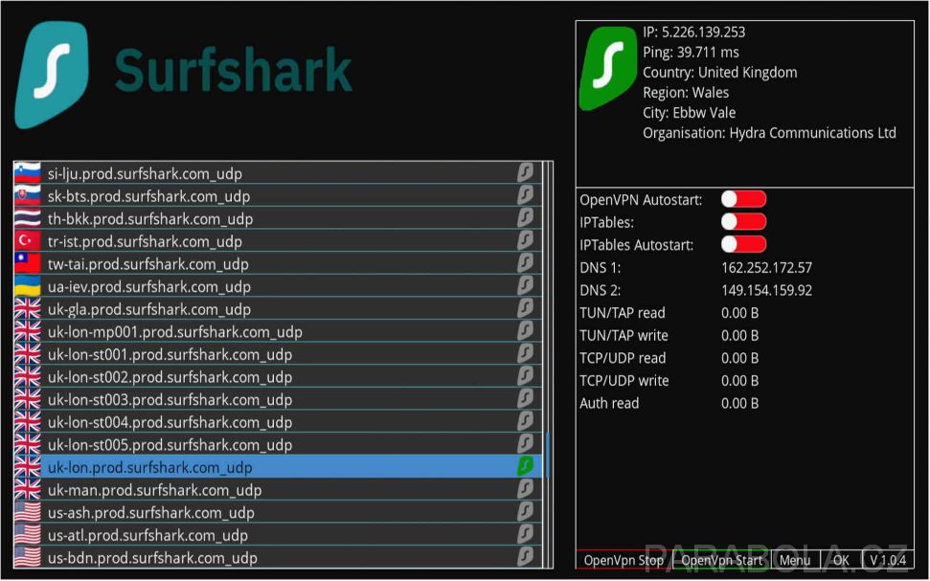930x581 pixels.
Task: Click DNS 2 value 149.154.159.92
Action: [x=766, y=290]
